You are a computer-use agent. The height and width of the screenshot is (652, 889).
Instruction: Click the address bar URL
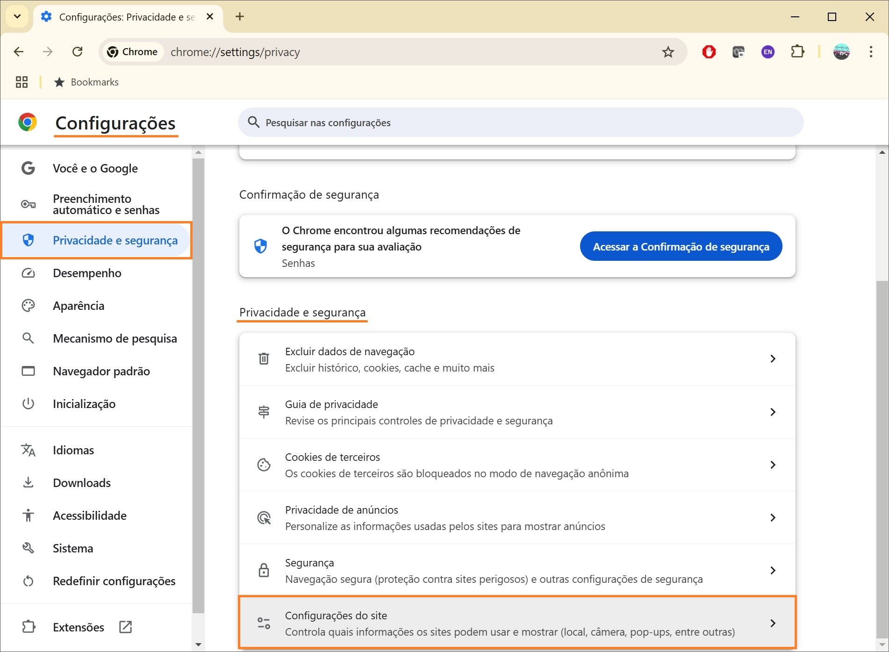tap(235, 52)
